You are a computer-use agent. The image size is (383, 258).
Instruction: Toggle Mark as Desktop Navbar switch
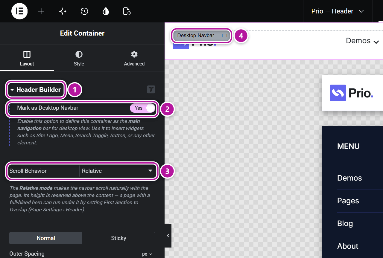coord(143,108)
